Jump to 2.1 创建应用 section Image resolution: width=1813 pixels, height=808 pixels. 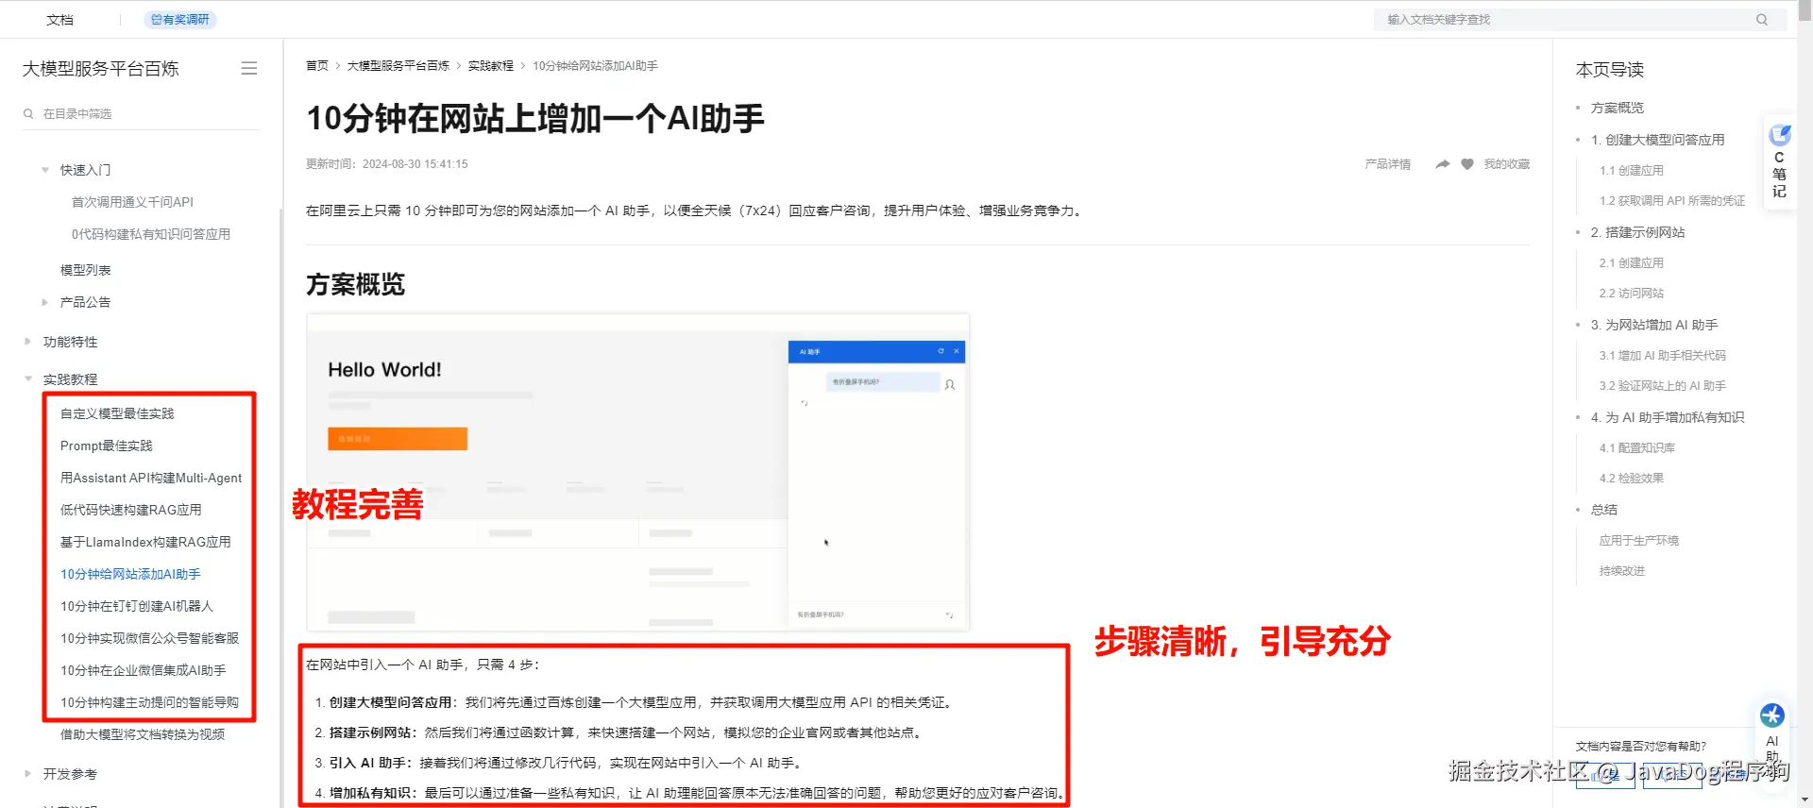pyautogui.click(x=1631, y=263)
